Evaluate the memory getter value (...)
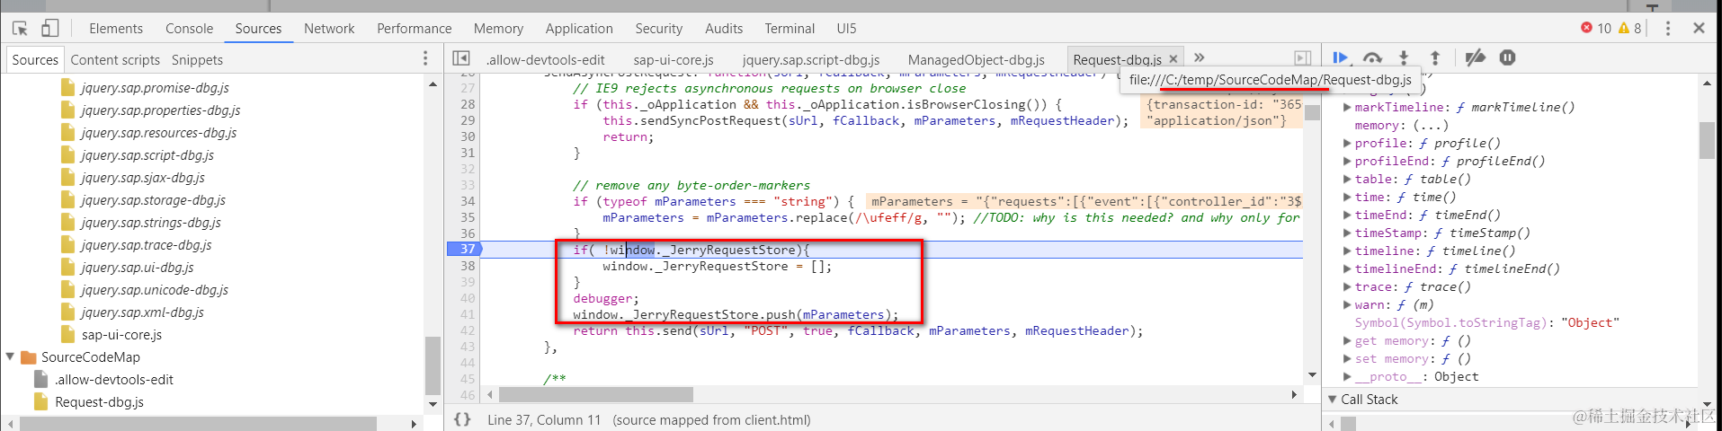The height and width of the screenshot is (431, 1722). [x=1431, y=125]
